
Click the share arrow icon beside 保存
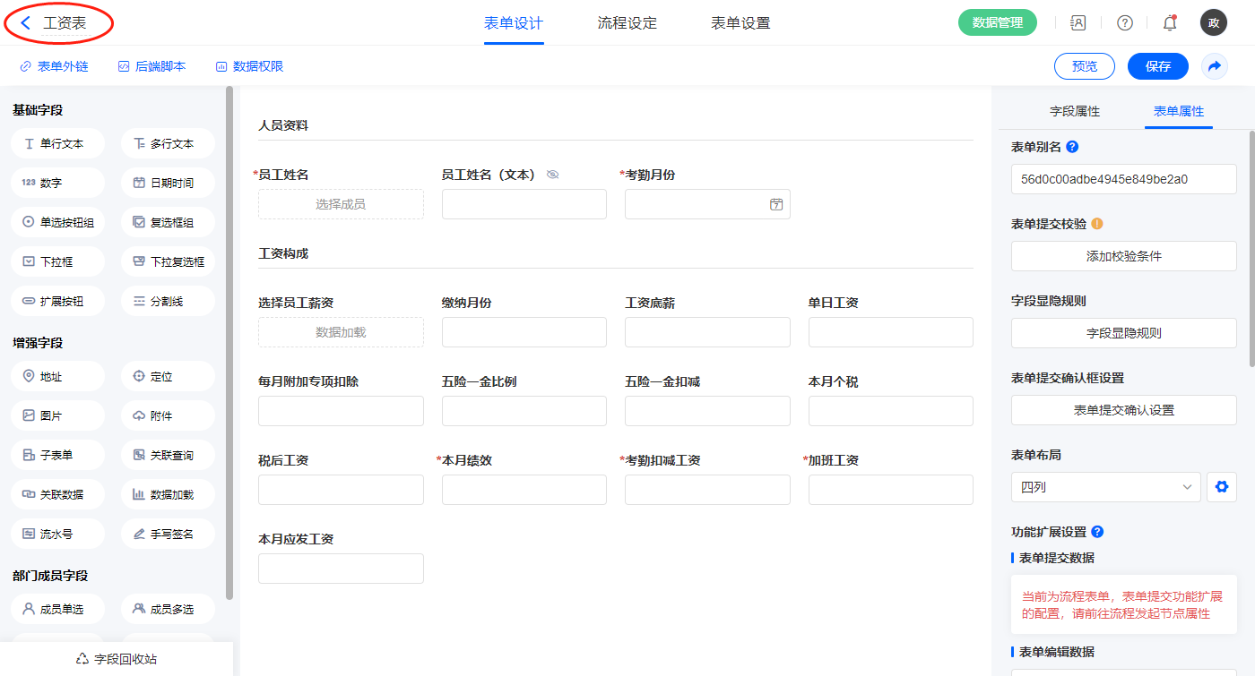(1215, 66)
